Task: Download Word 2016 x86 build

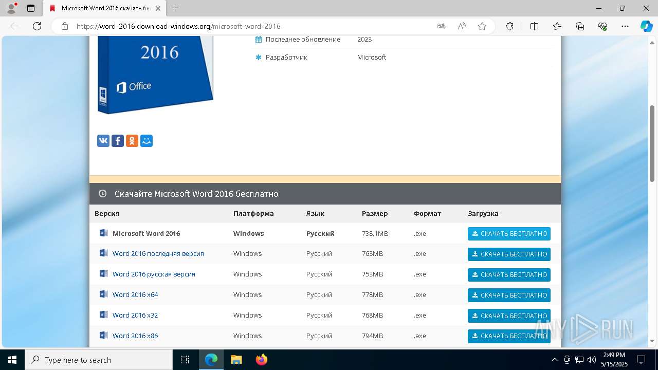Action: click(x=509, y=336)
